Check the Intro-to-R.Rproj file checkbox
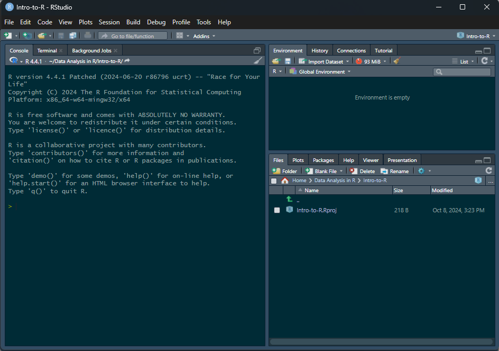Viewport: 499px width, 351px height. 276,210
